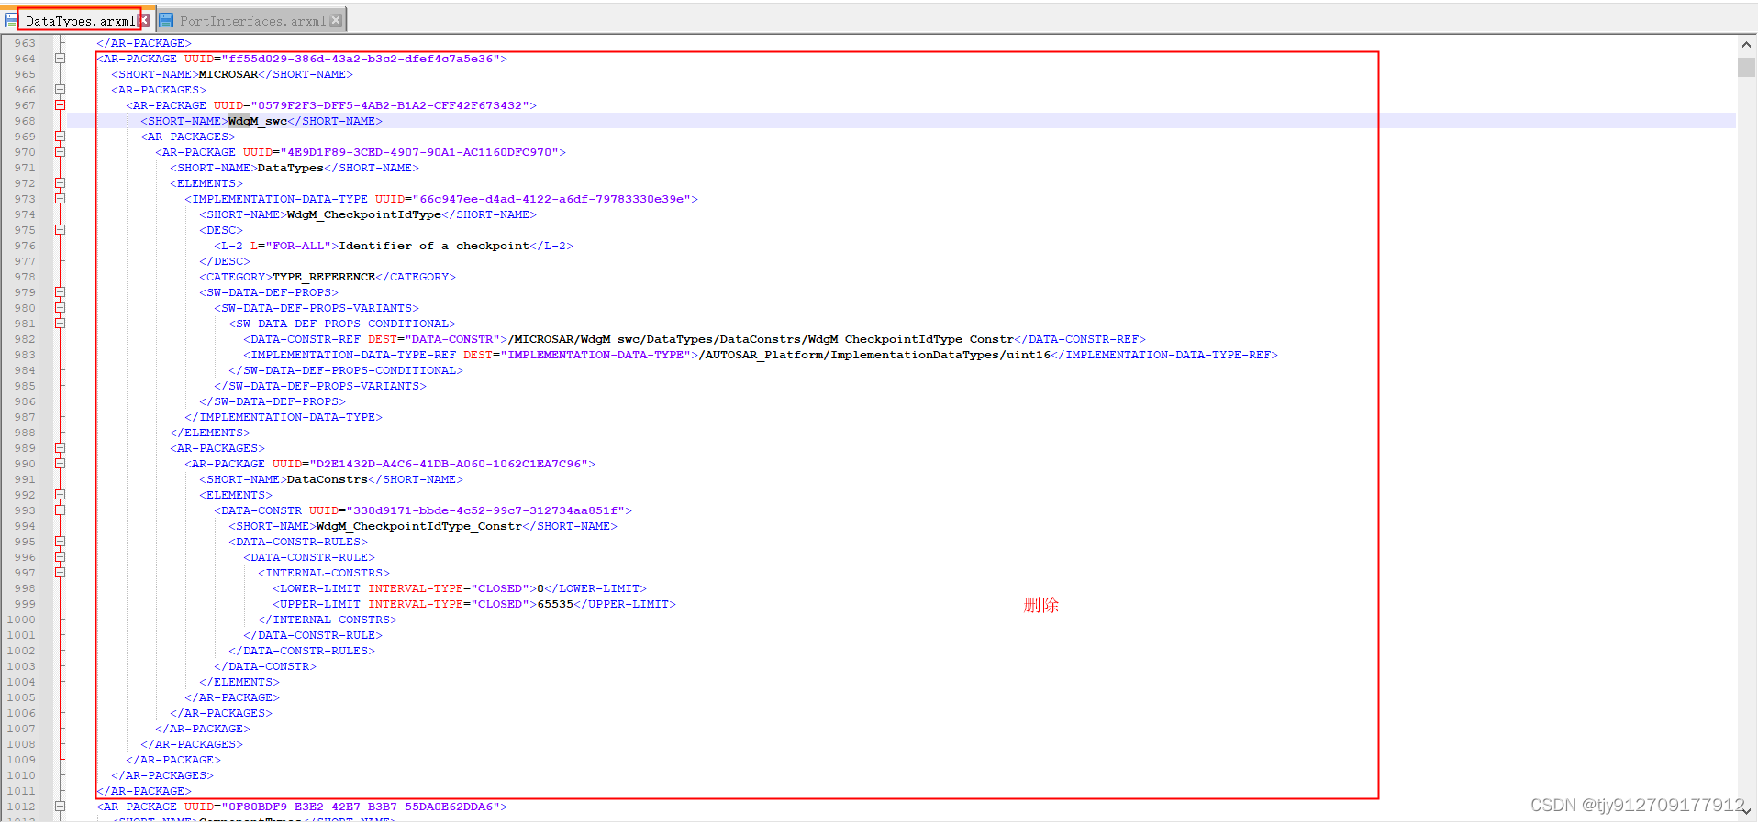Close the PortInterfaces.arxml tab

[x=336, y=20]
